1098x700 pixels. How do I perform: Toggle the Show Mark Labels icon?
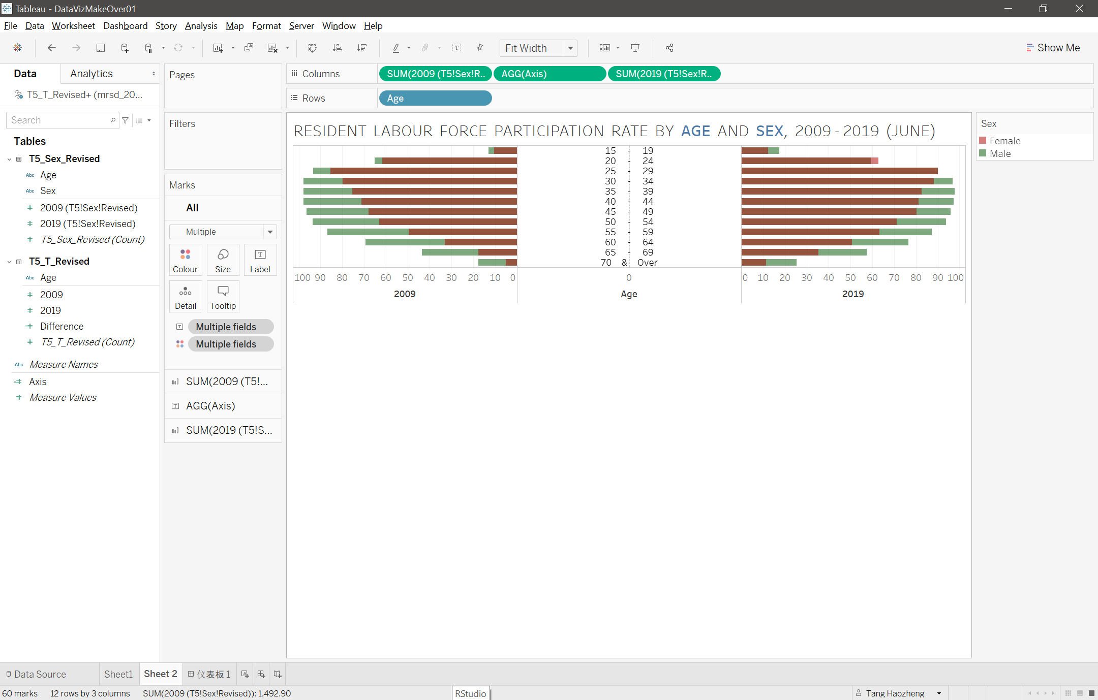456,48
